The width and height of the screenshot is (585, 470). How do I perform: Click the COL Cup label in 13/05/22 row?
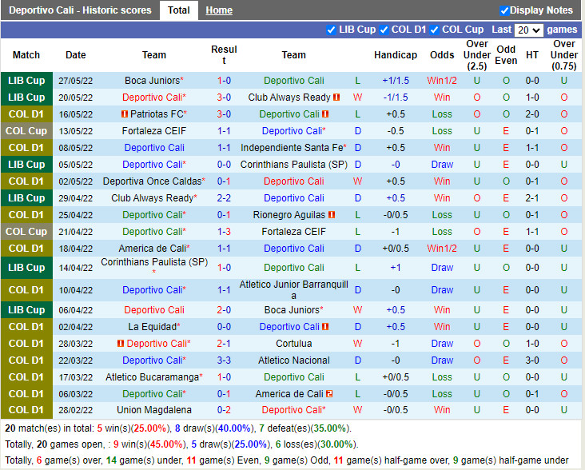[26, 131]
